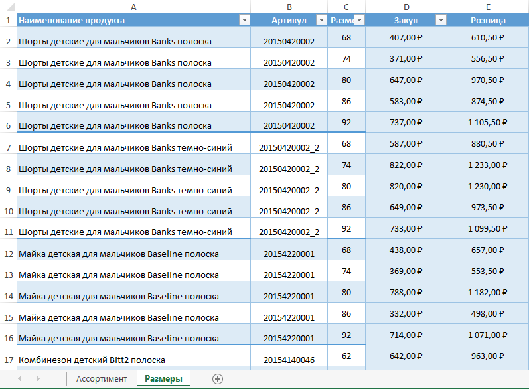Select cell with price 1 105,50 ₽

488,122
